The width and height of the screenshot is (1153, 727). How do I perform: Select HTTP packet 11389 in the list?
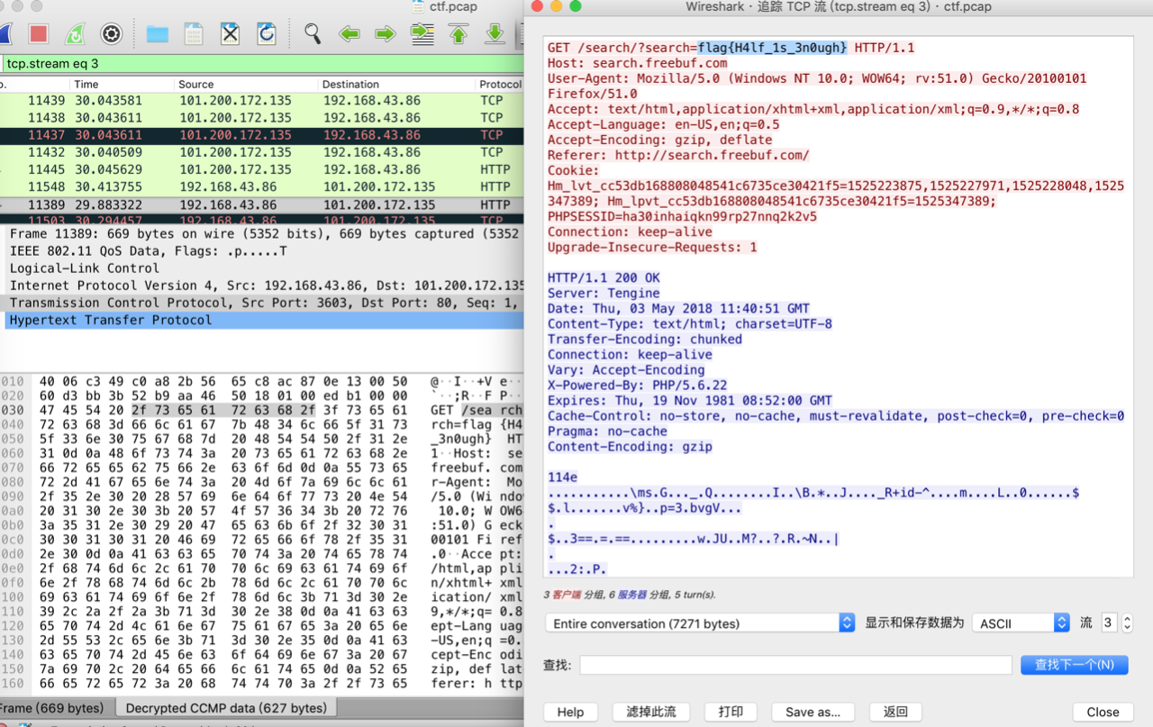coord(261,204)
